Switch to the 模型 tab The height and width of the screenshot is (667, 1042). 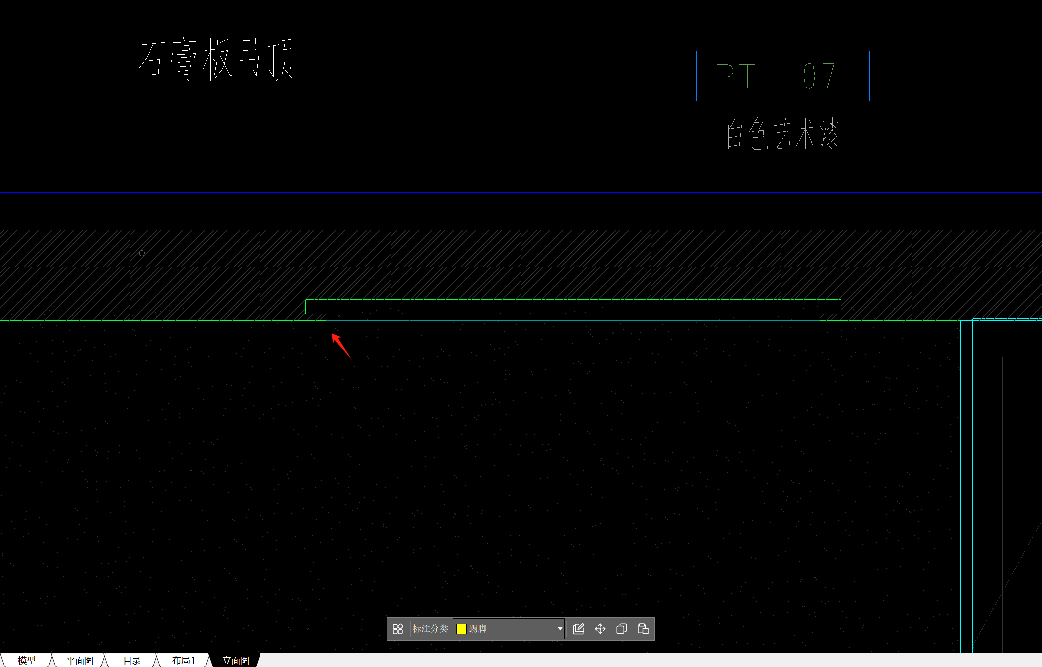[27, 660]
